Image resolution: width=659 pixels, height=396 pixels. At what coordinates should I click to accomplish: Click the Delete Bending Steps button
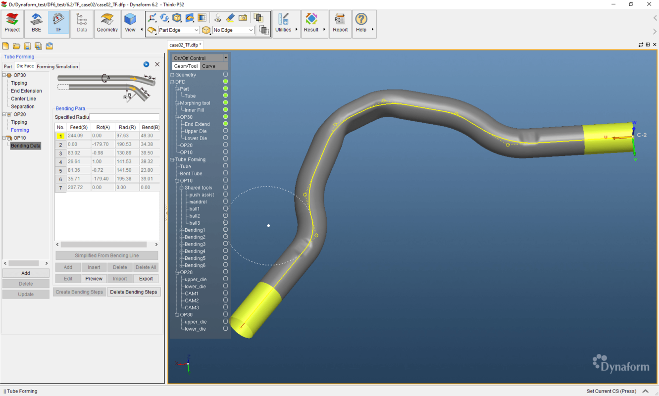pos(134,292)
